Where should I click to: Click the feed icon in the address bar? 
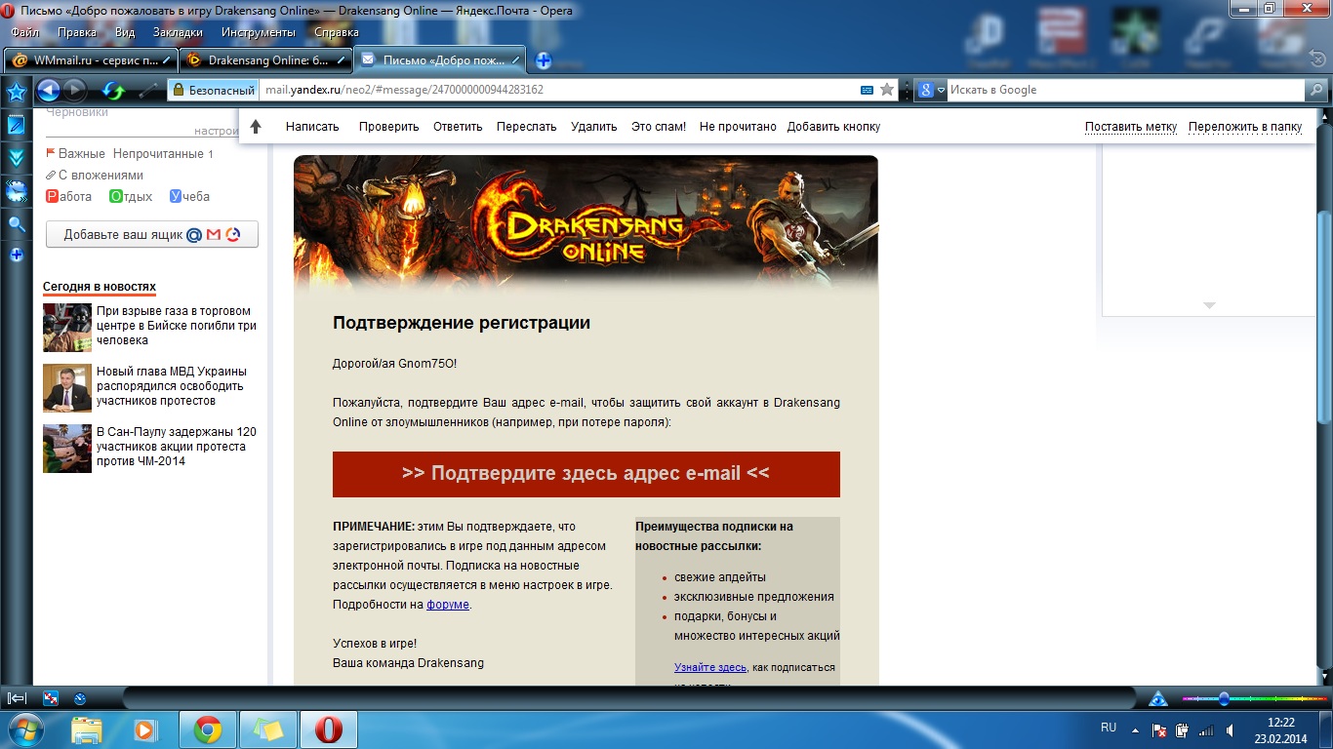pyautogui.click(x=867, y=90)
